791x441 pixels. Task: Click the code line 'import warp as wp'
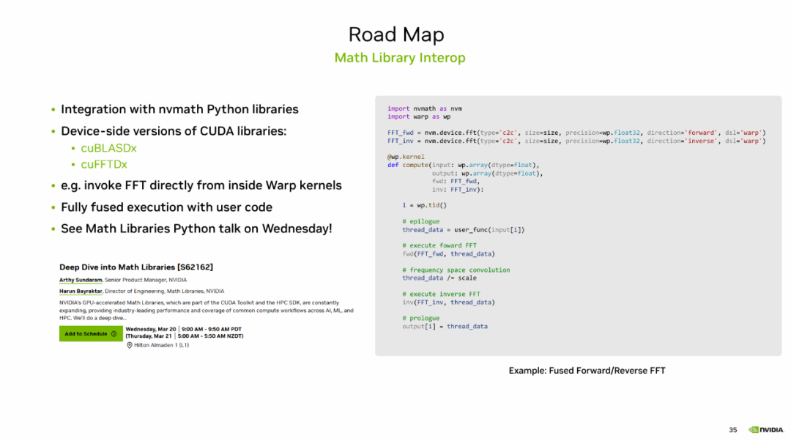click(419, 116)
